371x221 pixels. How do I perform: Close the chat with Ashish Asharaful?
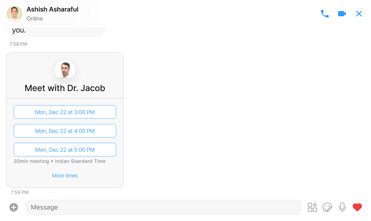point(359,14)
